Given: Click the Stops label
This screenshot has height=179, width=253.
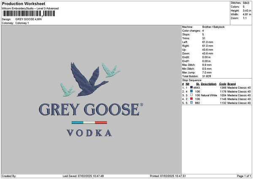Looking at the screenshot, I should [186, 35].
